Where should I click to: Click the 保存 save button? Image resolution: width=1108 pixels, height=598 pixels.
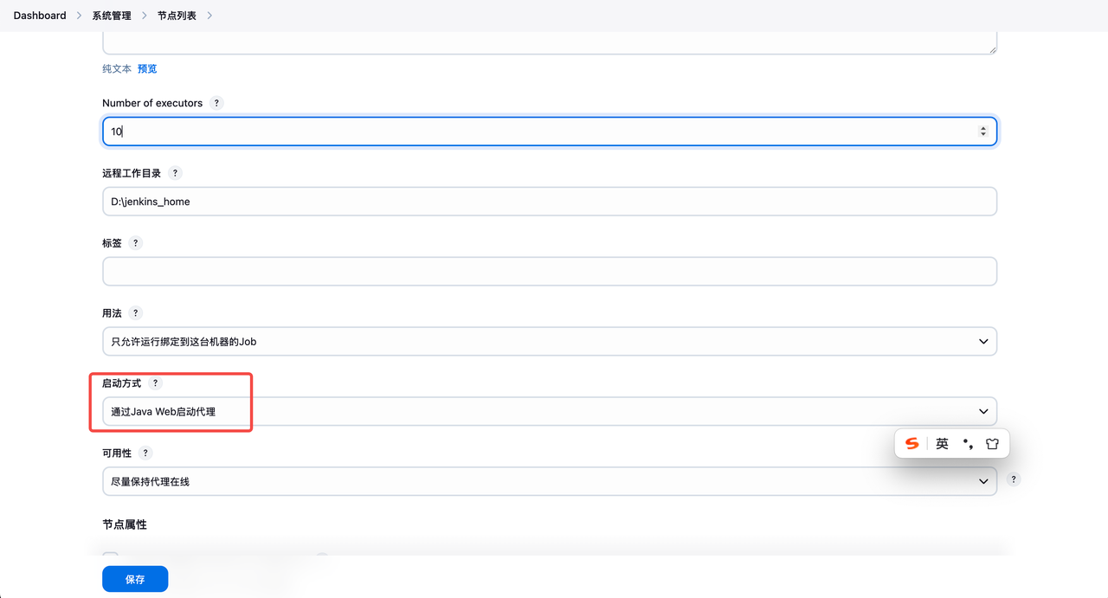135,579
